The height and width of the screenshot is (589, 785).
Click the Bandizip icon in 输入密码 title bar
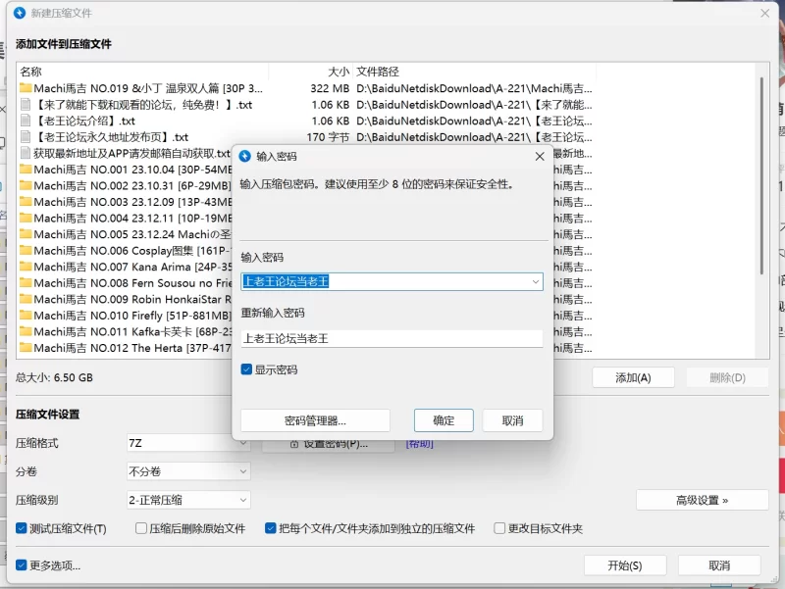coord(245,156)
